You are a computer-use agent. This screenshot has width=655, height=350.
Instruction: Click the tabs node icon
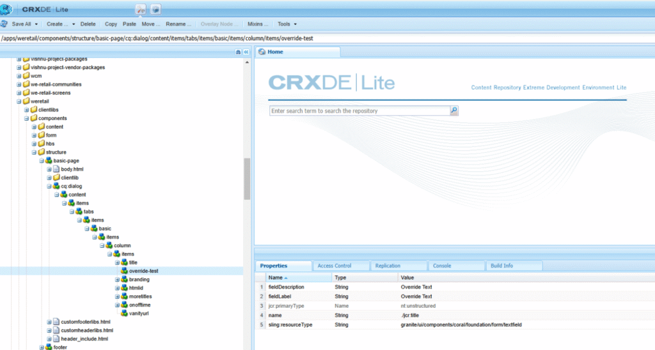[x=79, y=211]
